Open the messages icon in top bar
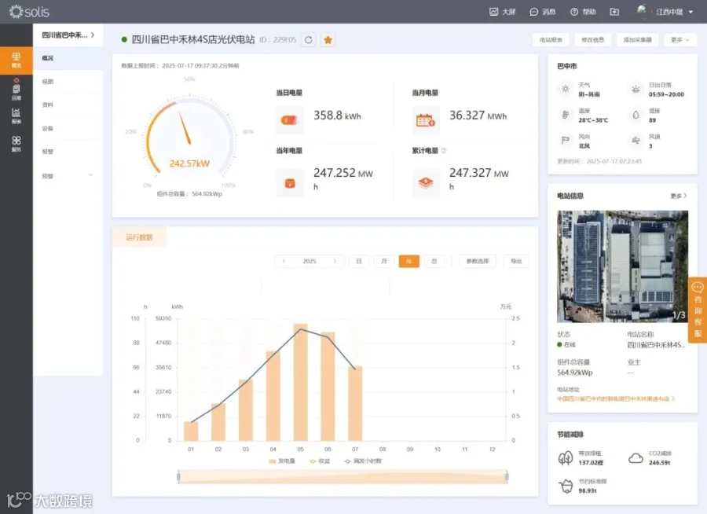The height and width of the screenshot is (514, 707). coord(534,12)
